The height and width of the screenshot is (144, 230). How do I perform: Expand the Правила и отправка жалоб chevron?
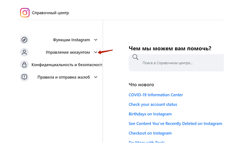96,77
